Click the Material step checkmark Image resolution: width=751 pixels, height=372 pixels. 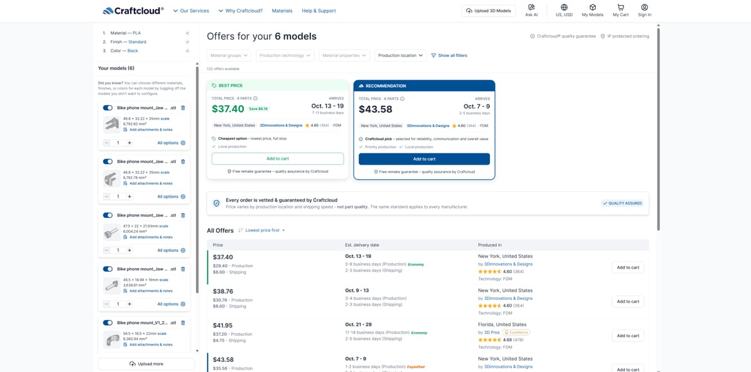point(187,33)
